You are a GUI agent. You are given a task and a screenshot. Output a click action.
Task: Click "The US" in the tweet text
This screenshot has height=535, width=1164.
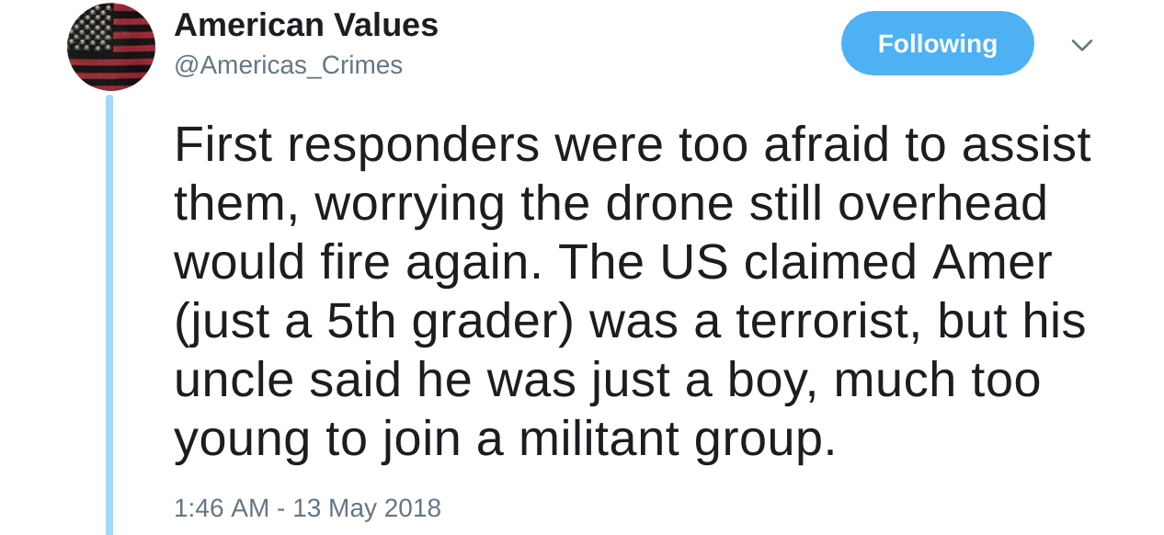[643, 262]
